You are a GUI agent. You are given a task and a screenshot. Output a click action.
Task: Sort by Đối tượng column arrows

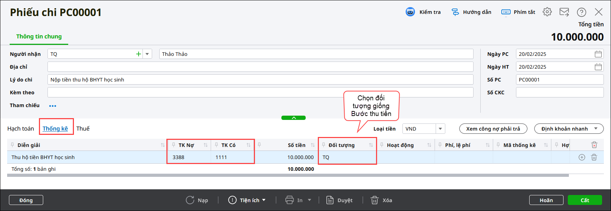tap(371, 145)
